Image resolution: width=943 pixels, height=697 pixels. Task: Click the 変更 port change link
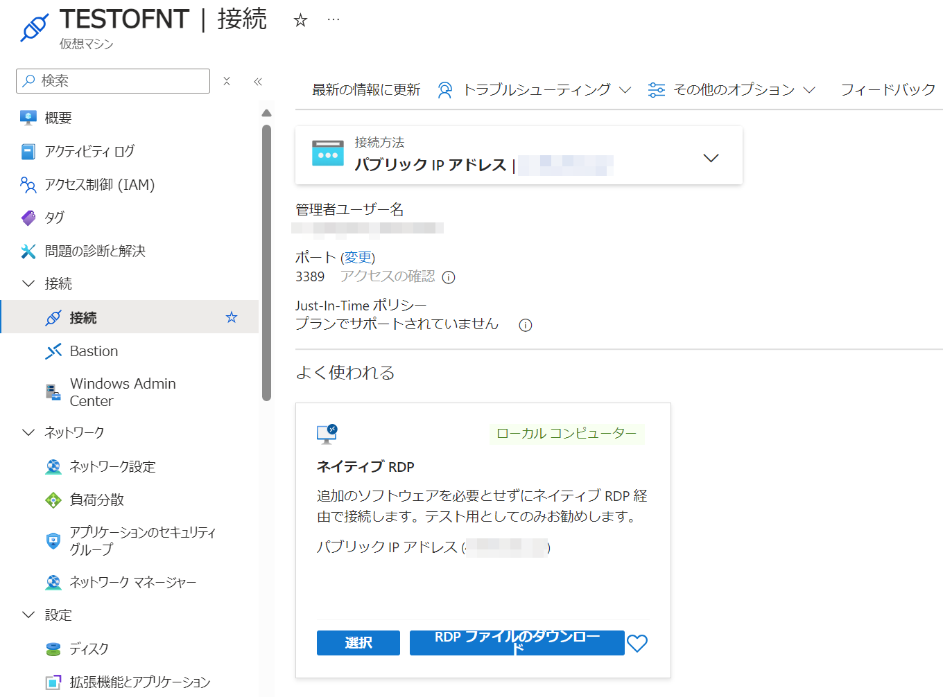click(x=358, y=258)
